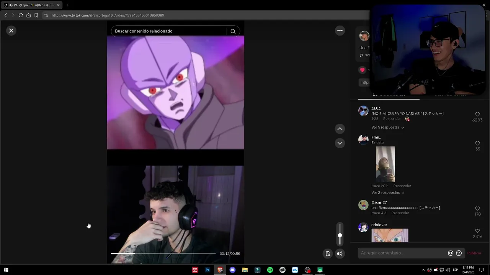Adjust the vertical volume slider
The image size is (490, 275).
(340, 234)
